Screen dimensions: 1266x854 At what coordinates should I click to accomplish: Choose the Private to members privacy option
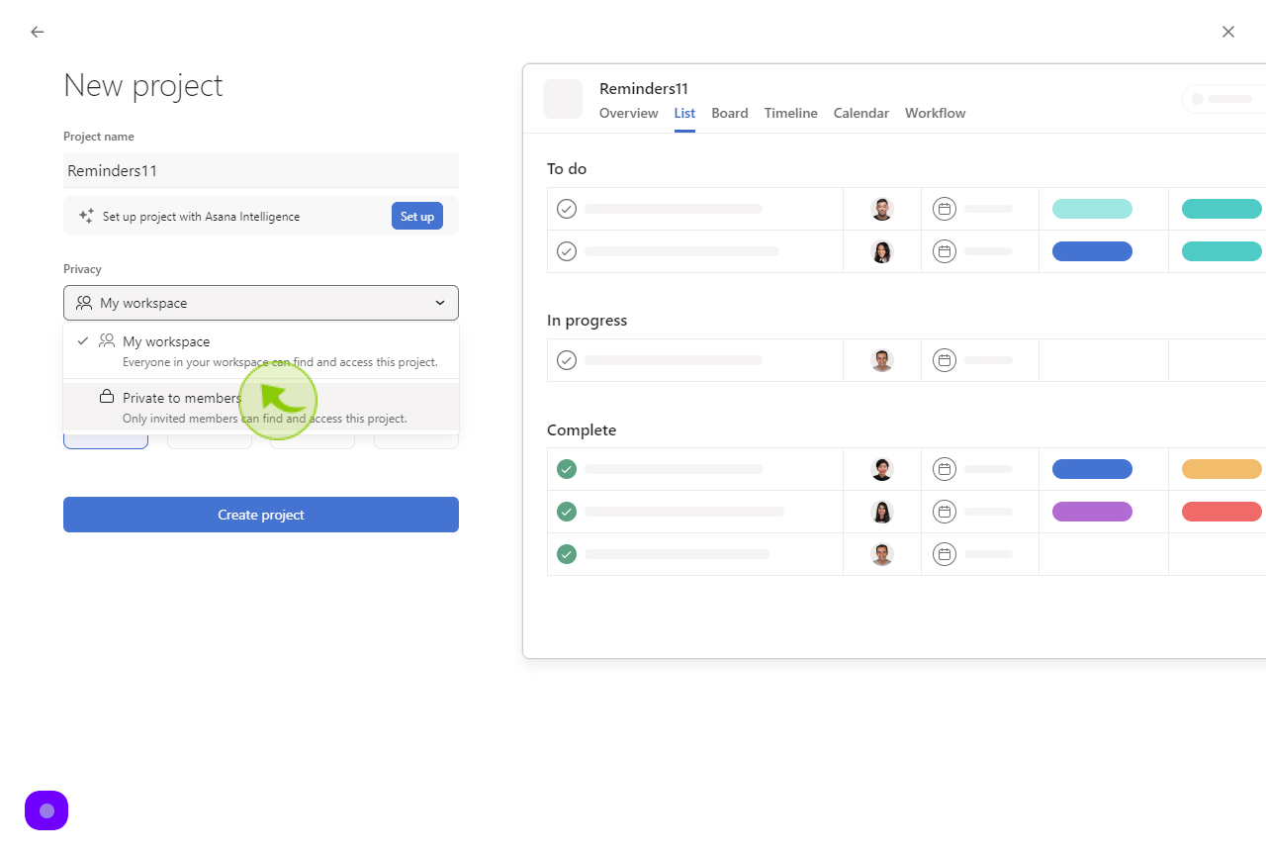tap(261, 407)
